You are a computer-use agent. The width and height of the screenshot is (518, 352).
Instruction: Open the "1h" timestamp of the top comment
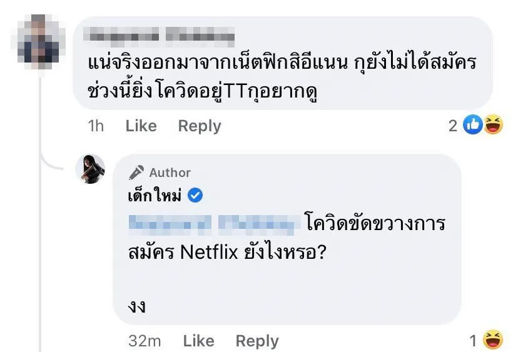tap(96, 126)
